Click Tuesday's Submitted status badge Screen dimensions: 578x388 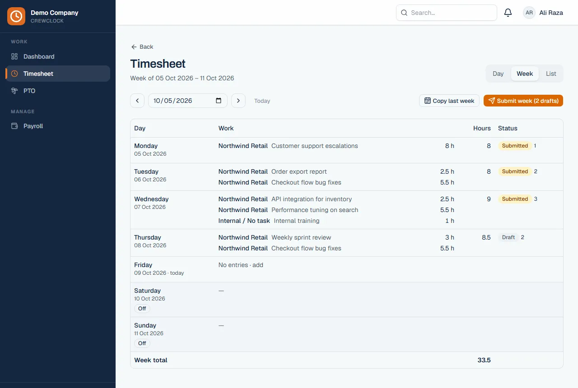click(x=515, y=171)
